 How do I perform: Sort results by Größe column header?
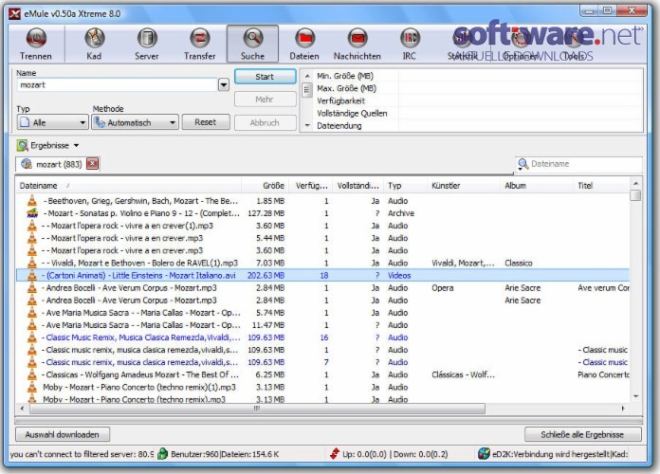pos(266,186)
